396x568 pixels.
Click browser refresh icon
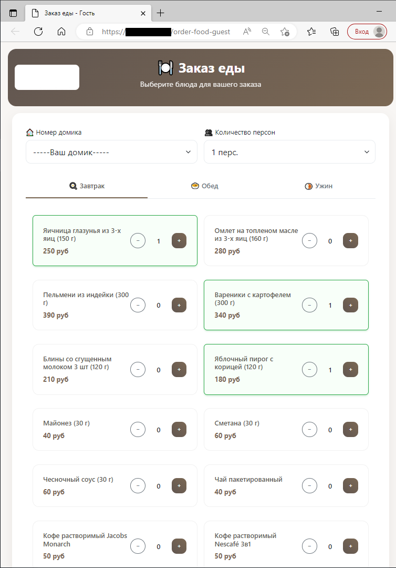coord(38,32)
